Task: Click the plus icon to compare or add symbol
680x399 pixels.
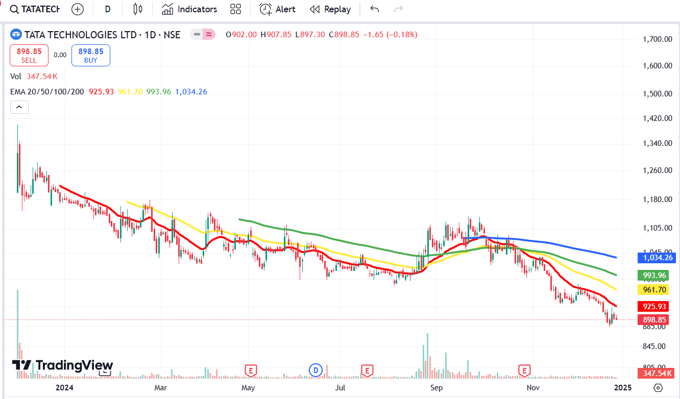Action: 78,9
